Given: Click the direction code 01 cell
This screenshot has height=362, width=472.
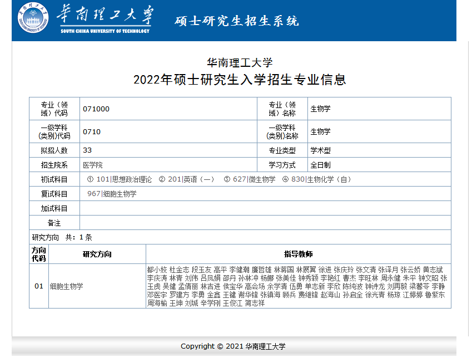Looking at the screenshot, I should pyautogui.click(x=38, y=286).
